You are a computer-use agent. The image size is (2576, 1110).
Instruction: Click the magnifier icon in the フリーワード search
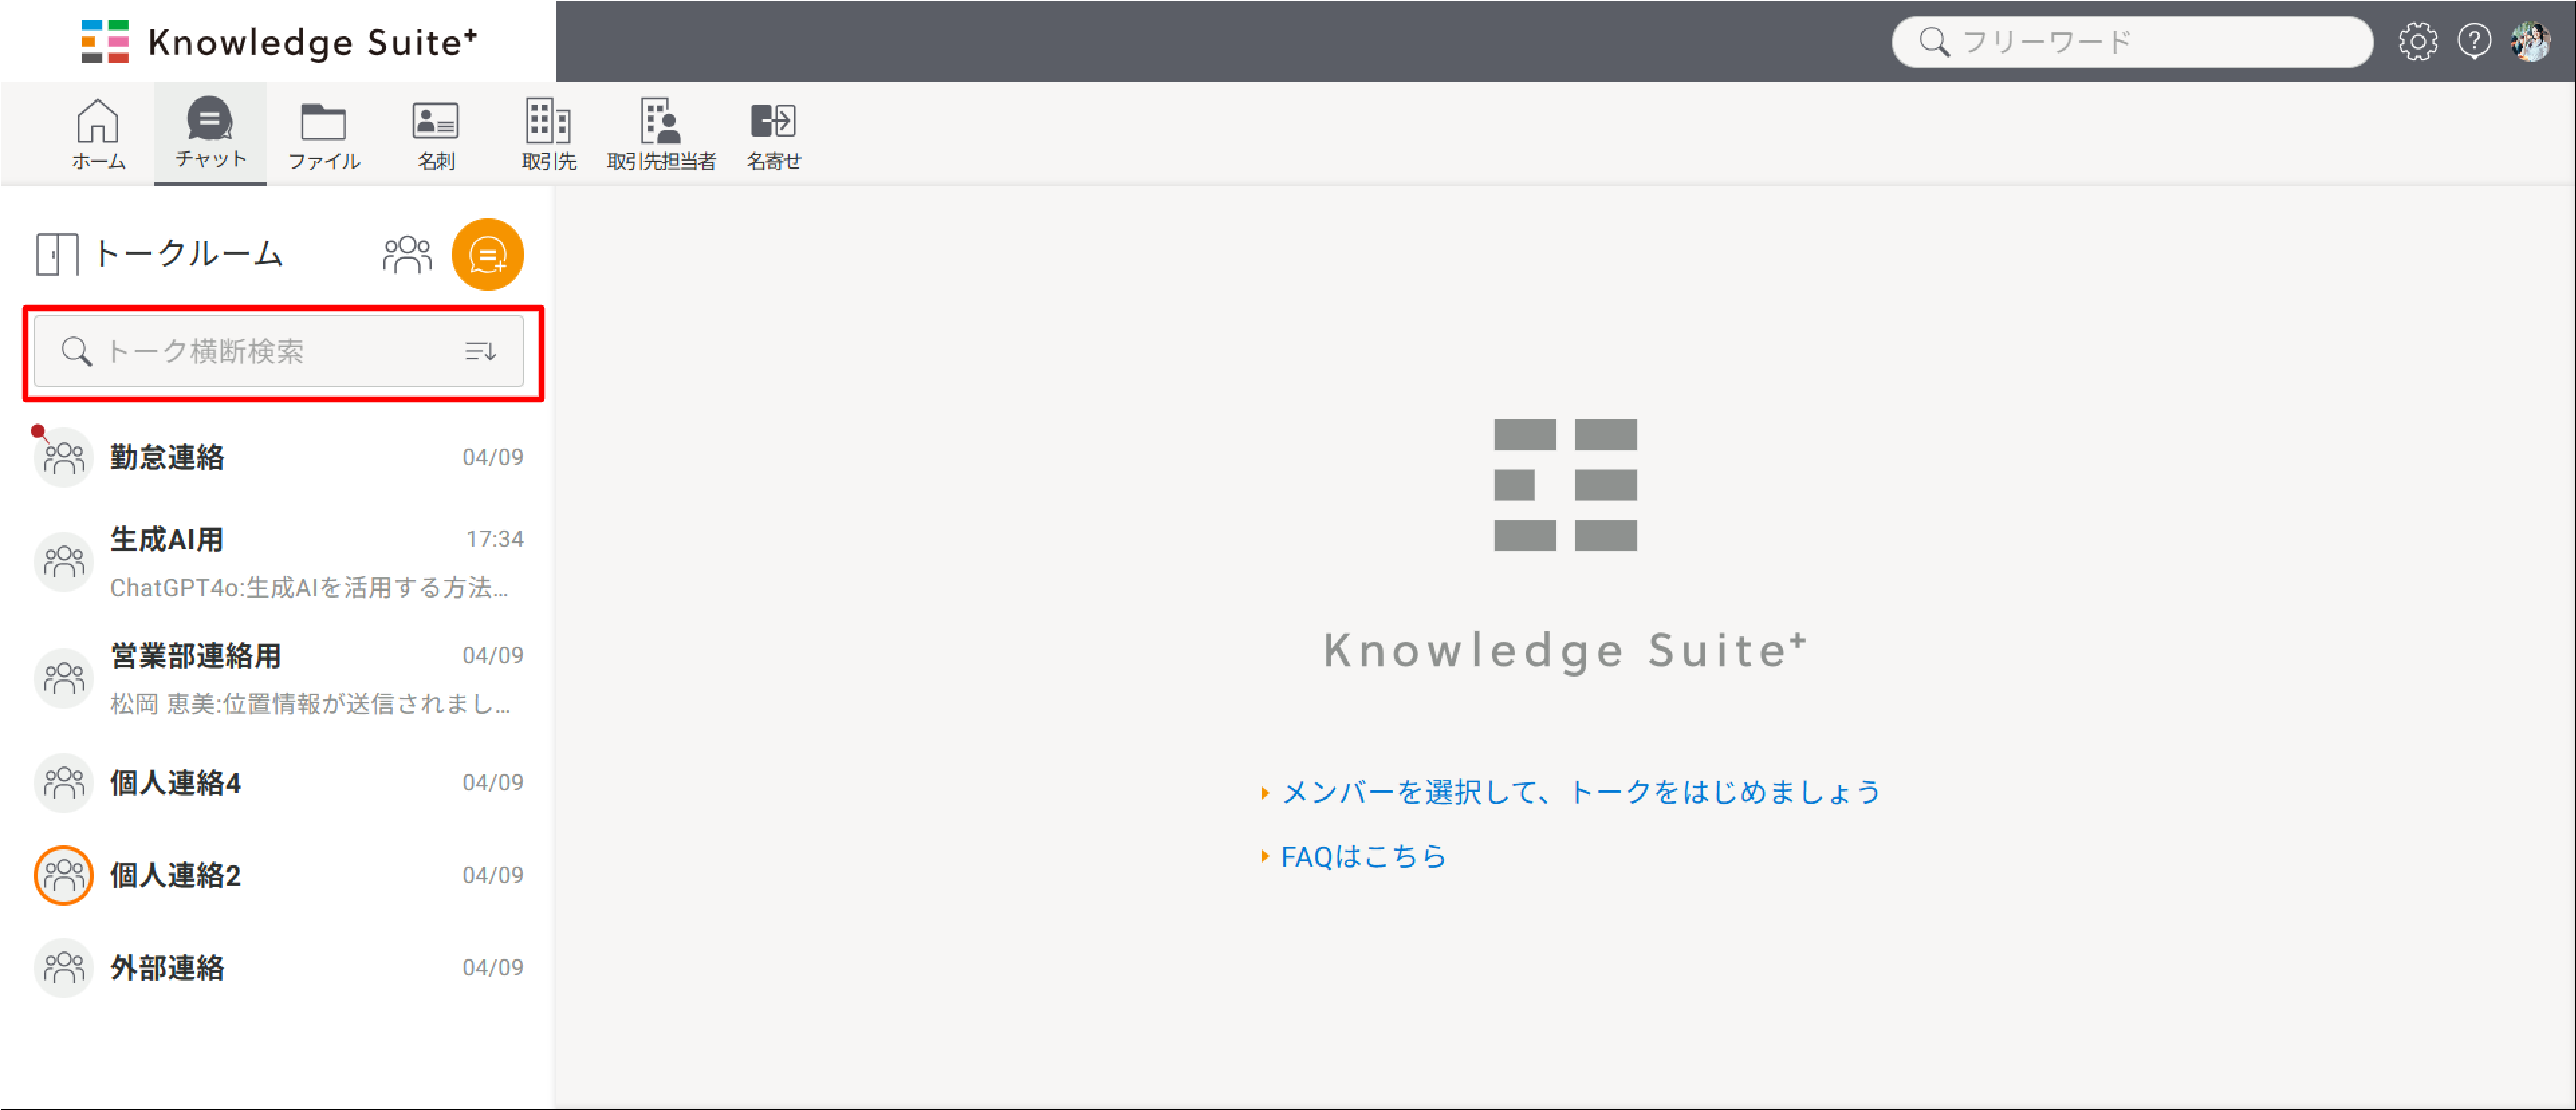click(1934, 42)
